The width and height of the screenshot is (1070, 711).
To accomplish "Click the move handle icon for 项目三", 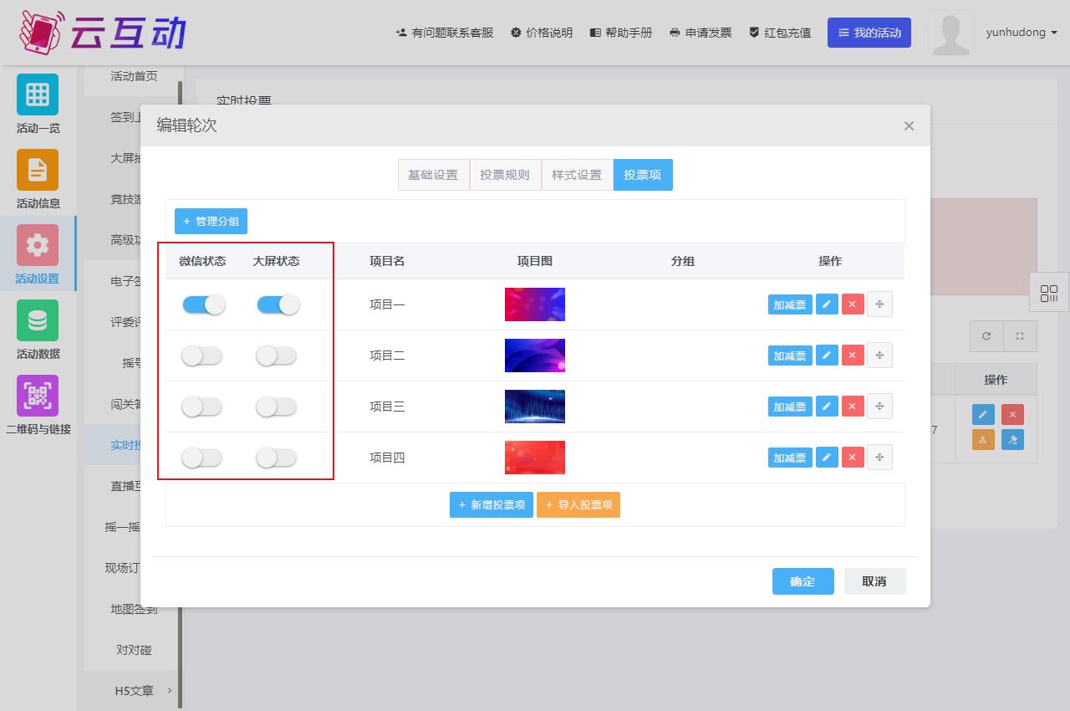I will coord(879,407).
